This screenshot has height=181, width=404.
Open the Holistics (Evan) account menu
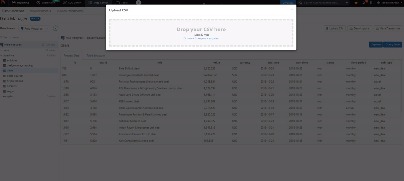click(x=389, y=3)
